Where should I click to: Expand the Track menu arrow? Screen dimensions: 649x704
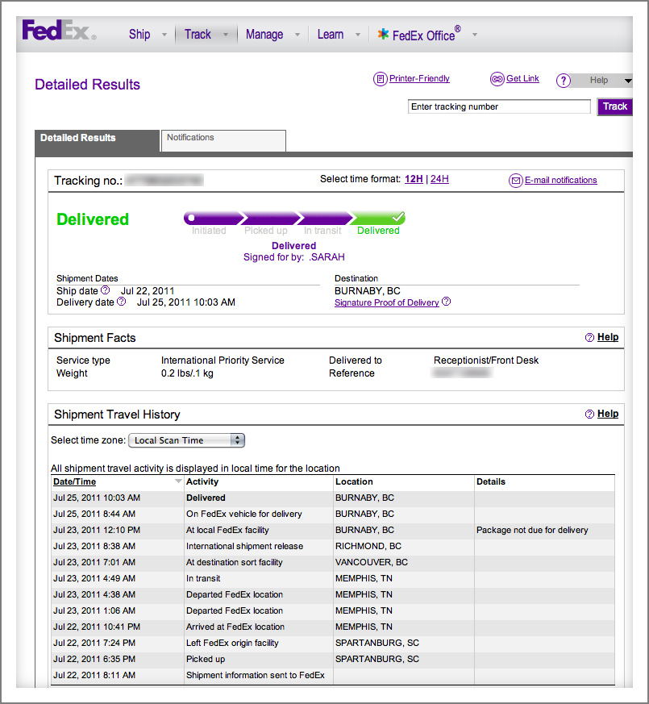tap(226, 35)
